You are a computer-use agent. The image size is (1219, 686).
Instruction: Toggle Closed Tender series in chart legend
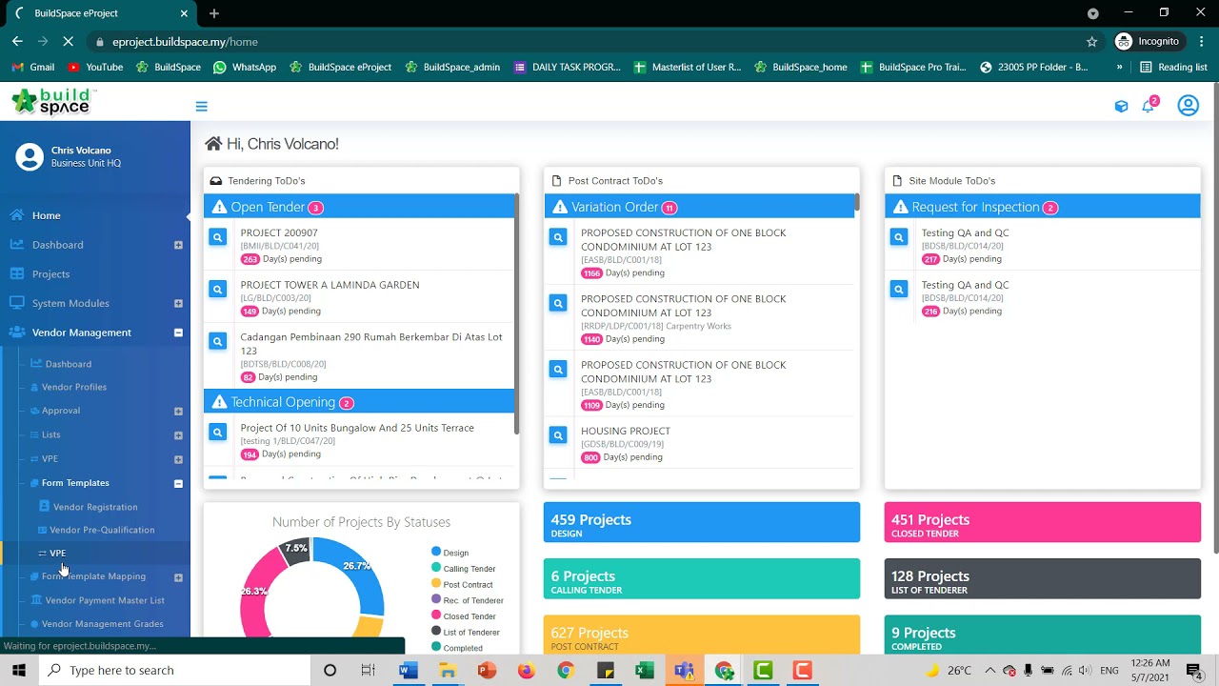pos(463,616)
